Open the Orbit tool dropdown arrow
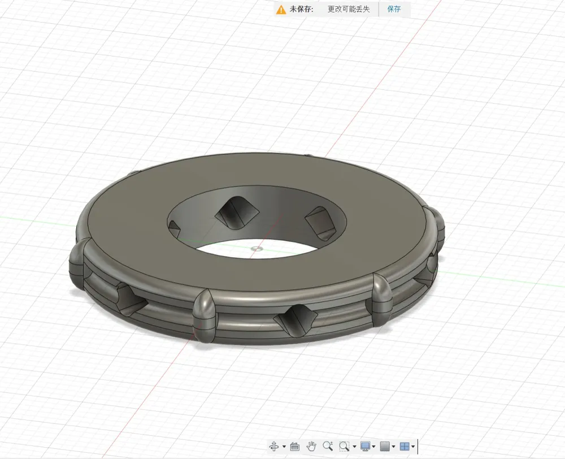This screenshot has height=459, width=565. click(x=284, y=447)
